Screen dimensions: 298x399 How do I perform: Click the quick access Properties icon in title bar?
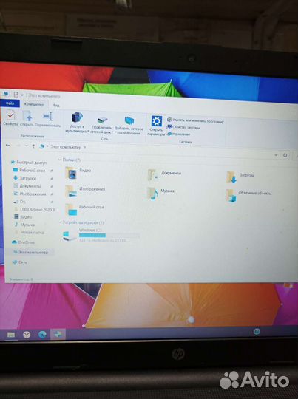pos(16,95)
